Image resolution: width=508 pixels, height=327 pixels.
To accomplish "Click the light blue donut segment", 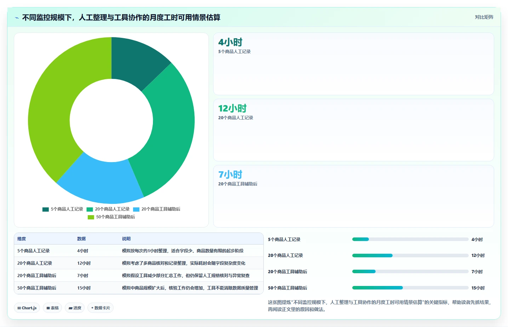I will coord(103,180).
